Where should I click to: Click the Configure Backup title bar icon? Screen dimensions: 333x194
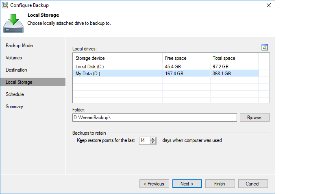click(x=6, y=5)
